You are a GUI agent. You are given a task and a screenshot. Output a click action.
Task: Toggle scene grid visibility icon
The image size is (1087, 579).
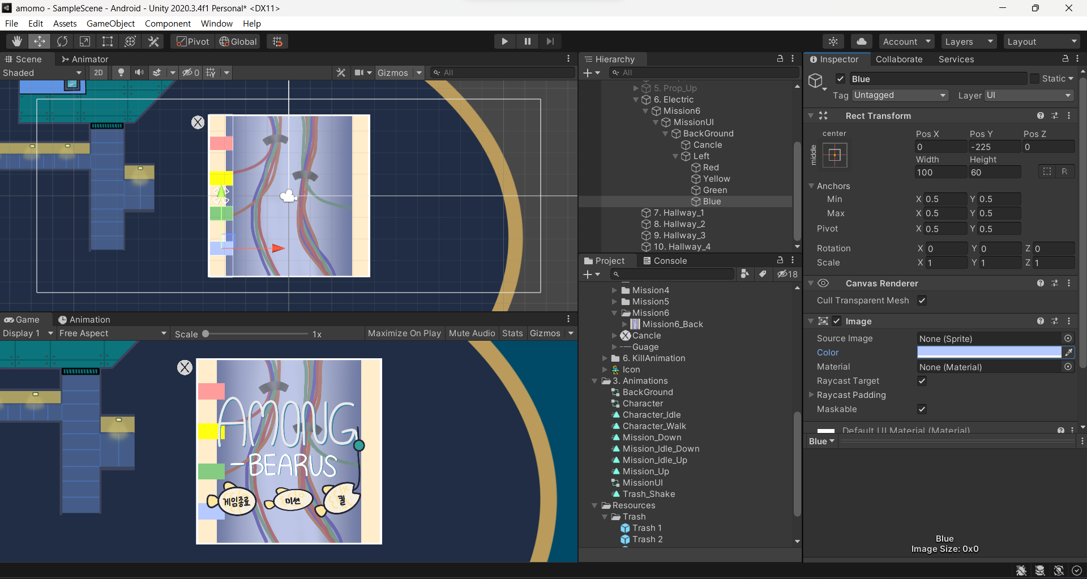[x=211, y=72]
